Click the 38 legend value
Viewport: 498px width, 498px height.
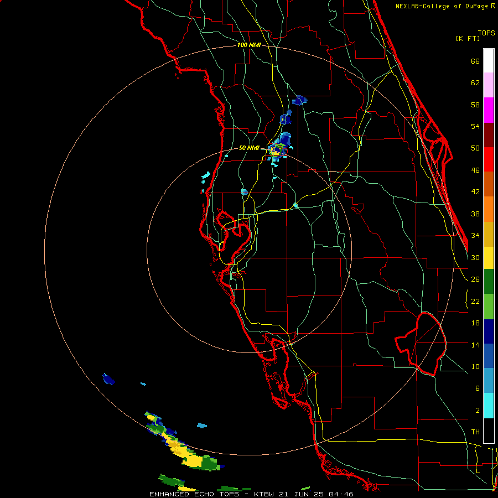click(475, 214)
